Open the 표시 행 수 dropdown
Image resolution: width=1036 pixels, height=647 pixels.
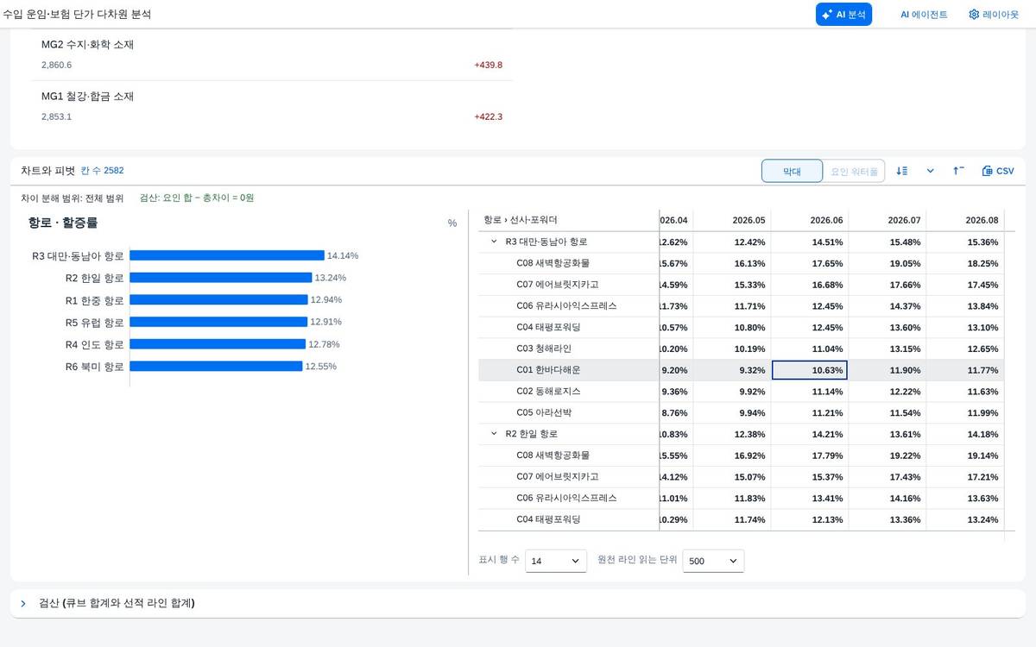556,561
